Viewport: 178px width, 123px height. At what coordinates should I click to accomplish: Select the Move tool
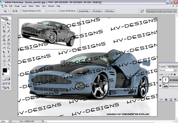(8, 24)
